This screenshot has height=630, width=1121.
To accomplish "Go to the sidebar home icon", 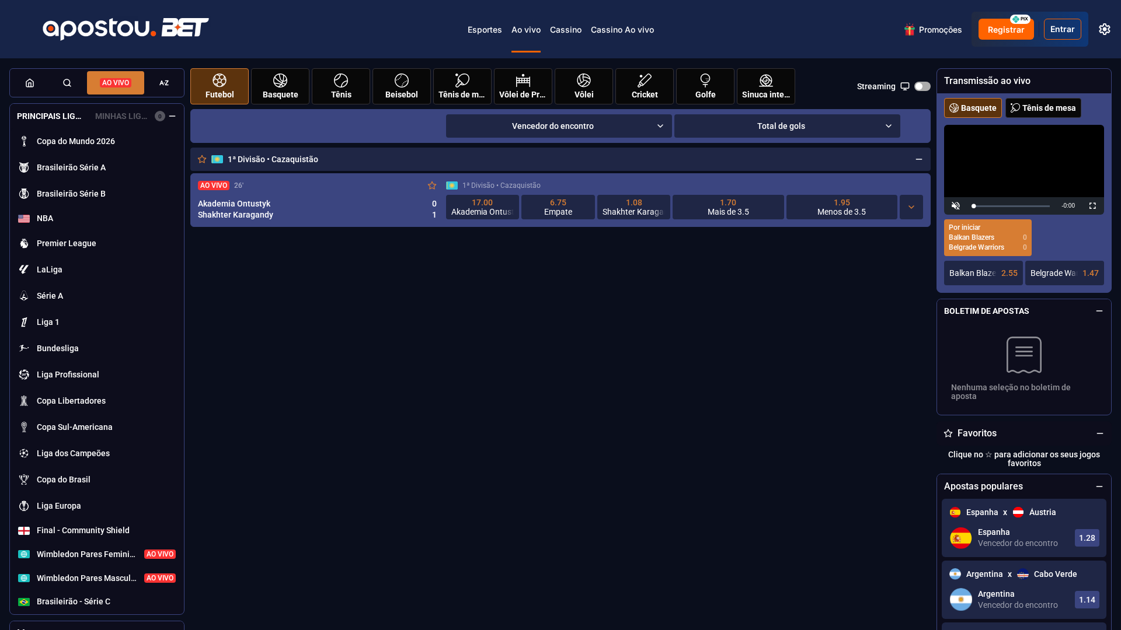I will coord(30,83).
